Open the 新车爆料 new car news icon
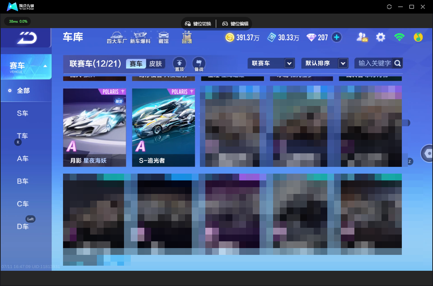The height and width of the screenshot is (286, 433). pyautogui.click(x=140, y=38)
